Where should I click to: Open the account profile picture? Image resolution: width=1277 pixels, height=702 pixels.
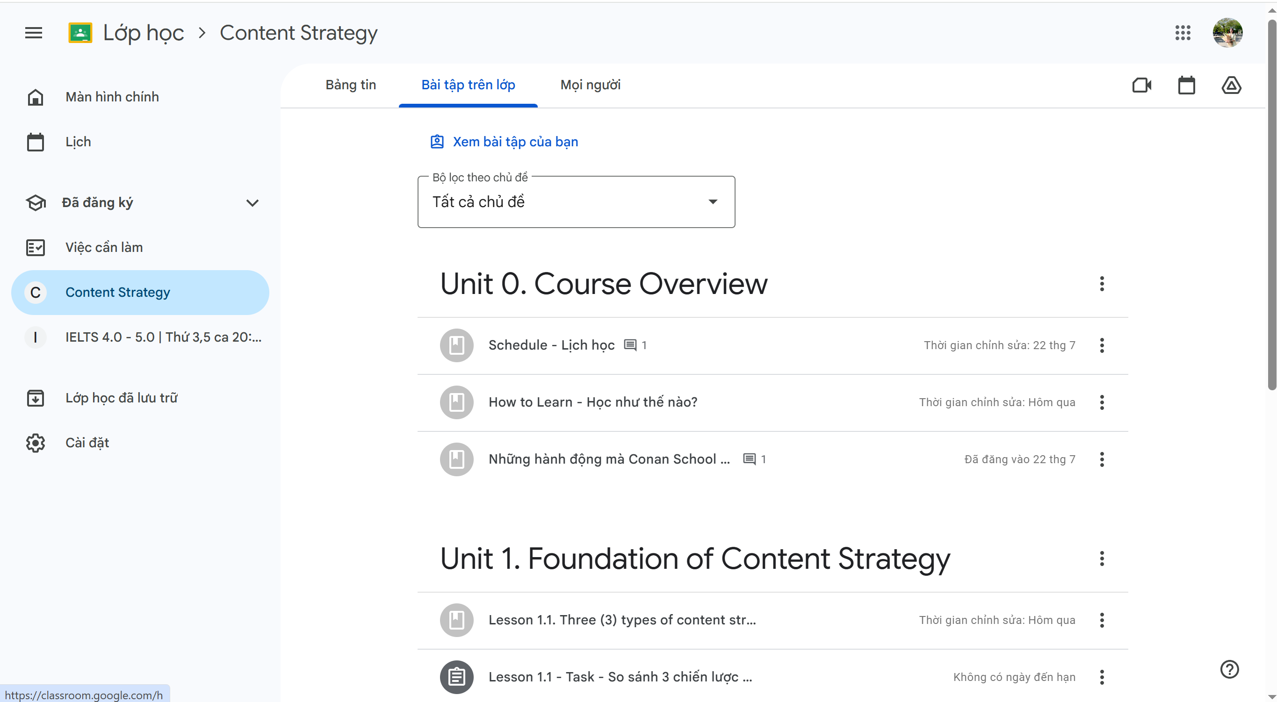(x=1227, y=33)
